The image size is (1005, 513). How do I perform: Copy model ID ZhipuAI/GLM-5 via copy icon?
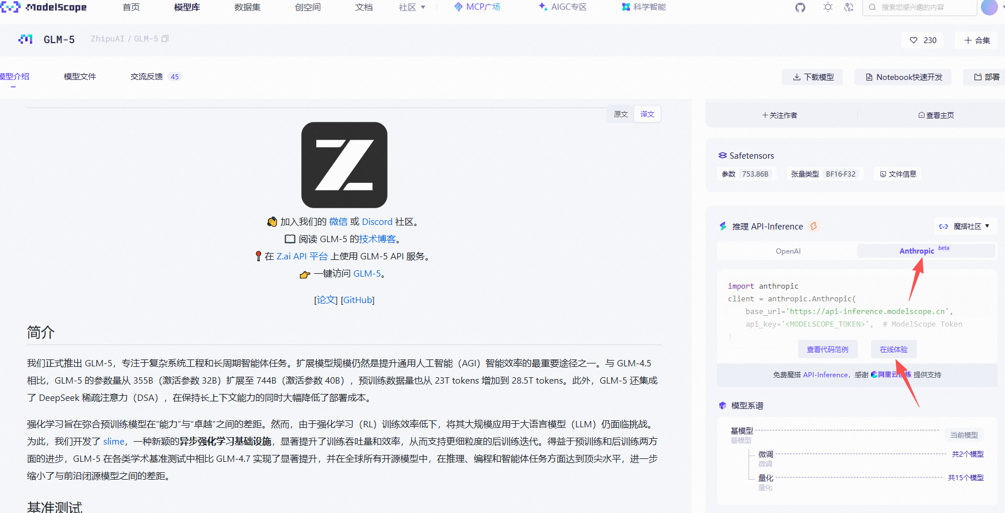[165, 39]
